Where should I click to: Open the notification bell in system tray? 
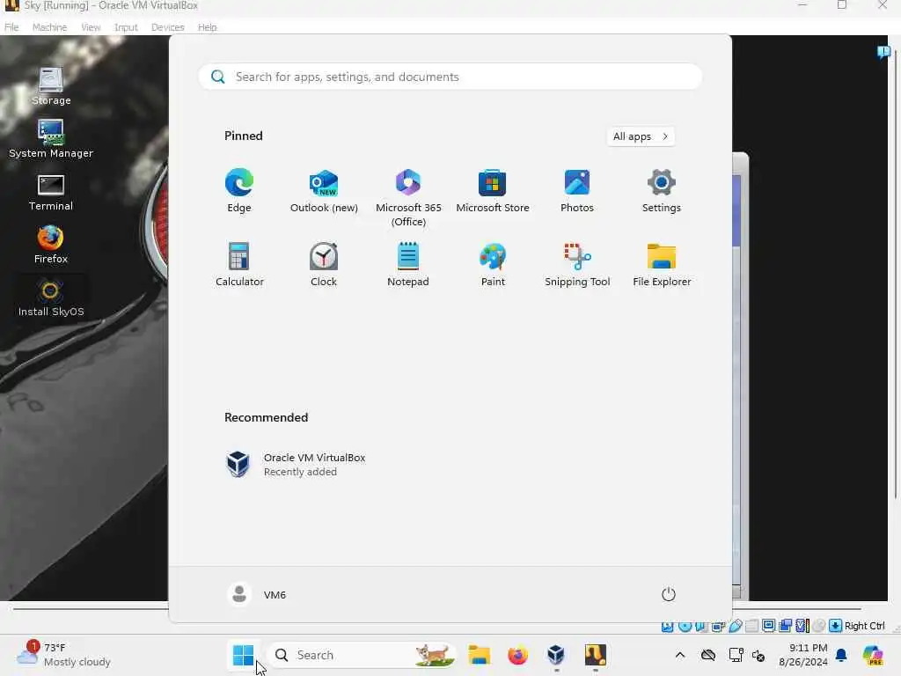[841, 655]
